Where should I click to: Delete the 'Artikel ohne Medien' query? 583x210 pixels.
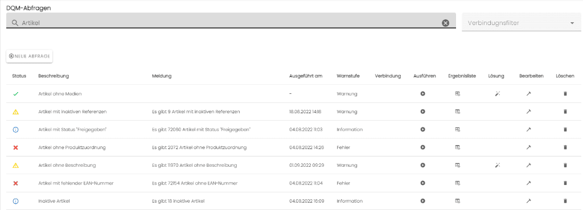coord(565,94)
